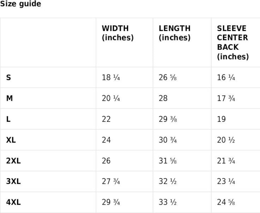The image size is (260, 213).
Task: Click the 2XL size row label
Action: tap(13, 161)
